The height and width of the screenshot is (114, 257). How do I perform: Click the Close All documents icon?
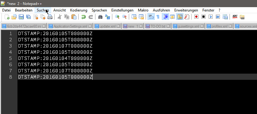pos(43,17)
